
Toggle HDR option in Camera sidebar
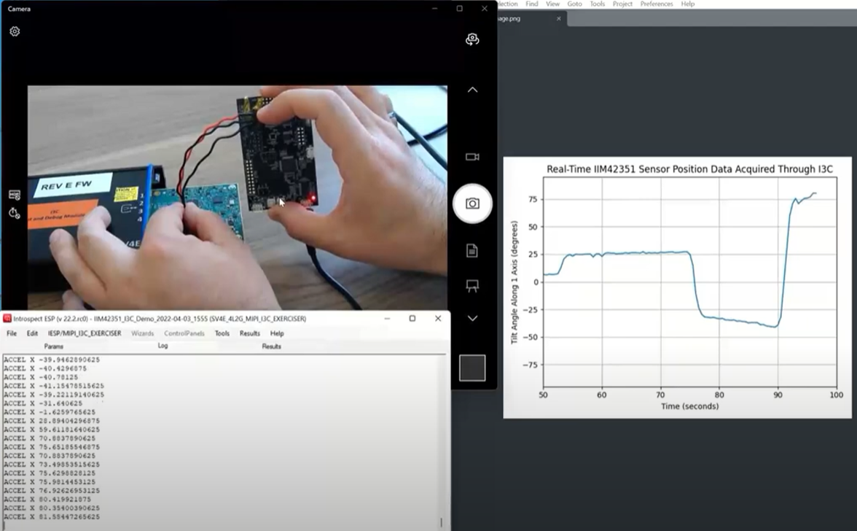[x=14, y=195]
